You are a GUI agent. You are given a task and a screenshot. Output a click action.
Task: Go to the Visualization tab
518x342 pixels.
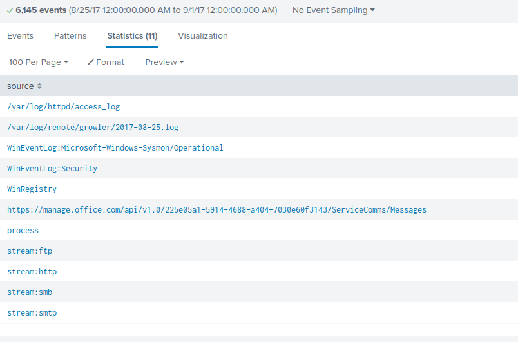(x=202, y=36)
